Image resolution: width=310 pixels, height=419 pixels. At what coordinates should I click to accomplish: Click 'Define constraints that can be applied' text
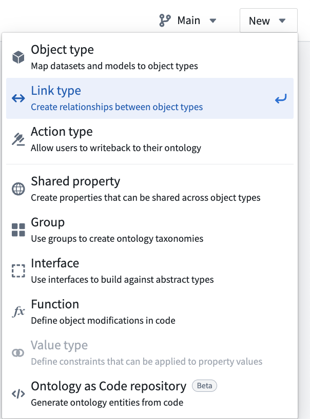tap(147, 362)
